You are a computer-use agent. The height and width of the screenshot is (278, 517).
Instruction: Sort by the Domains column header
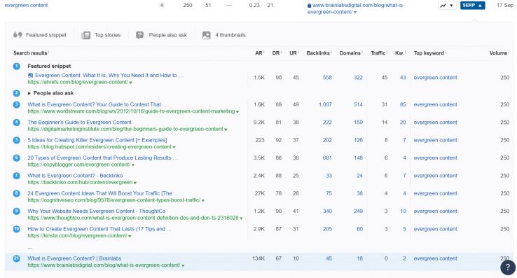[350, 53]
